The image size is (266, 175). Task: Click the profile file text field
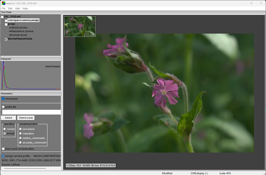tap(31, 112)
